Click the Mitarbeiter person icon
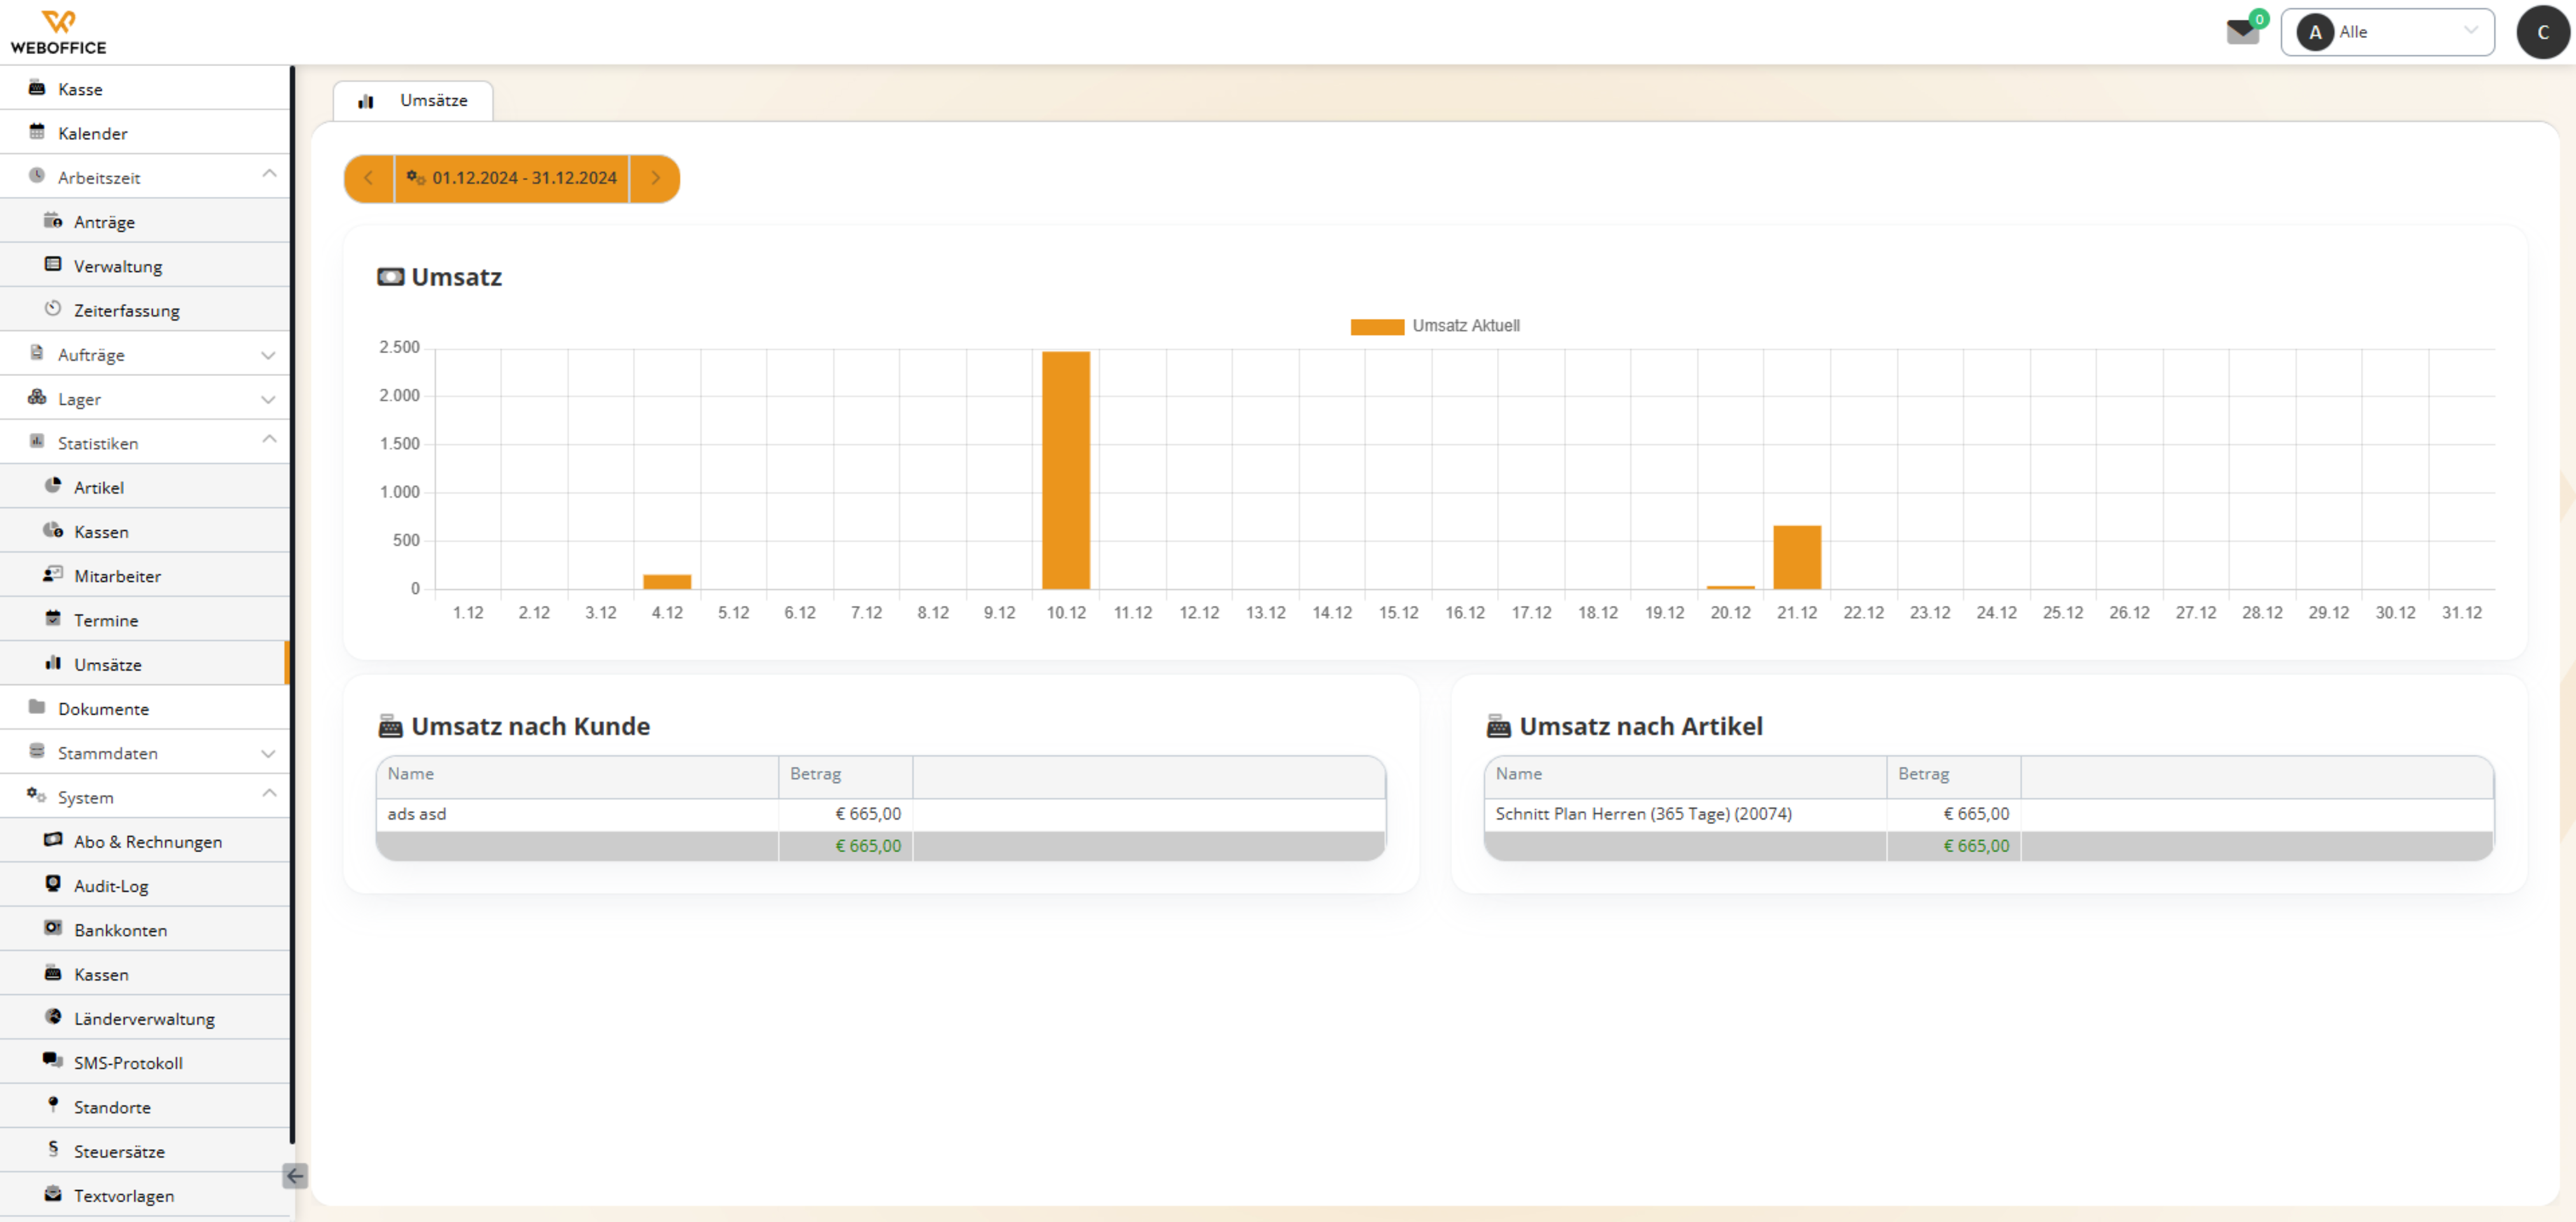 (53, 574)
